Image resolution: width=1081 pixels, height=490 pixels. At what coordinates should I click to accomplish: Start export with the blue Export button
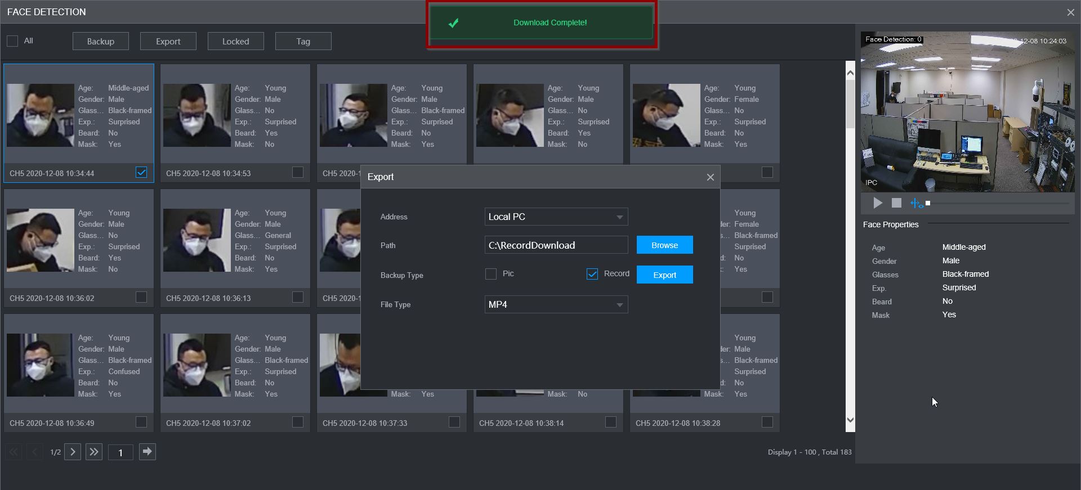point(665,275)
